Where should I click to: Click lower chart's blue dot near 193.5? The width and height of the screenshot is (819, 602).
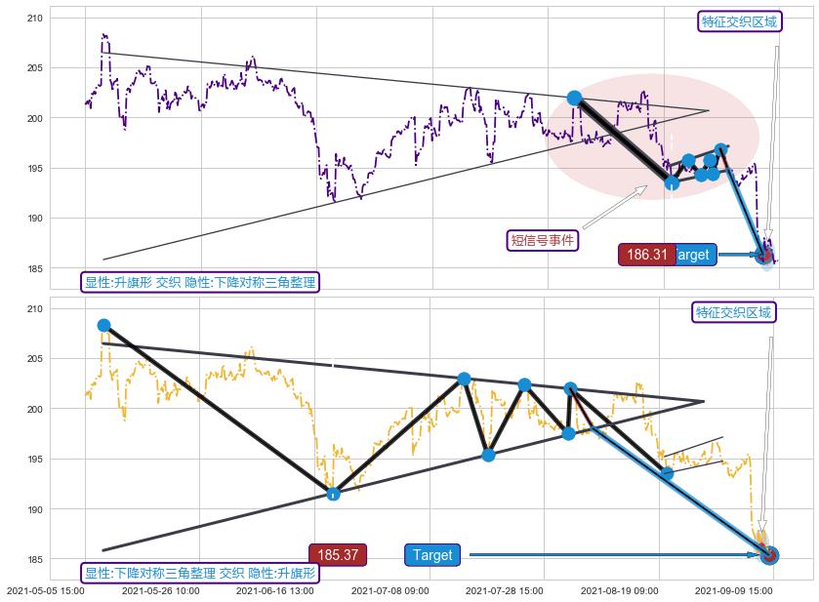[667, 473]
